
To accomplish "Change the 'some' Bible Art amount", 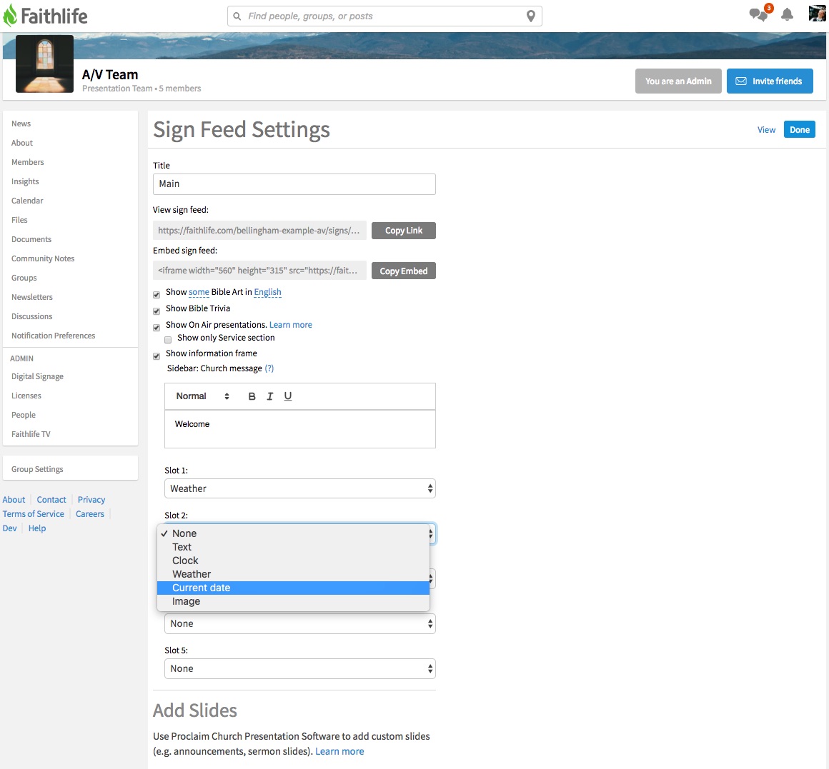I will pos(199,292).
